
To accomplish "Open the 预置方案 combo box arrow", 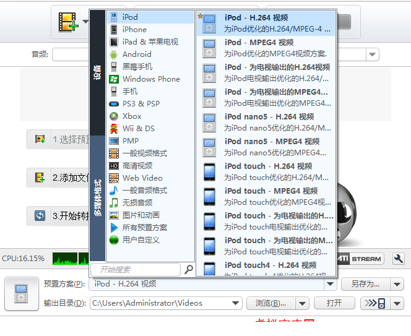I will (x=331, y=284).
